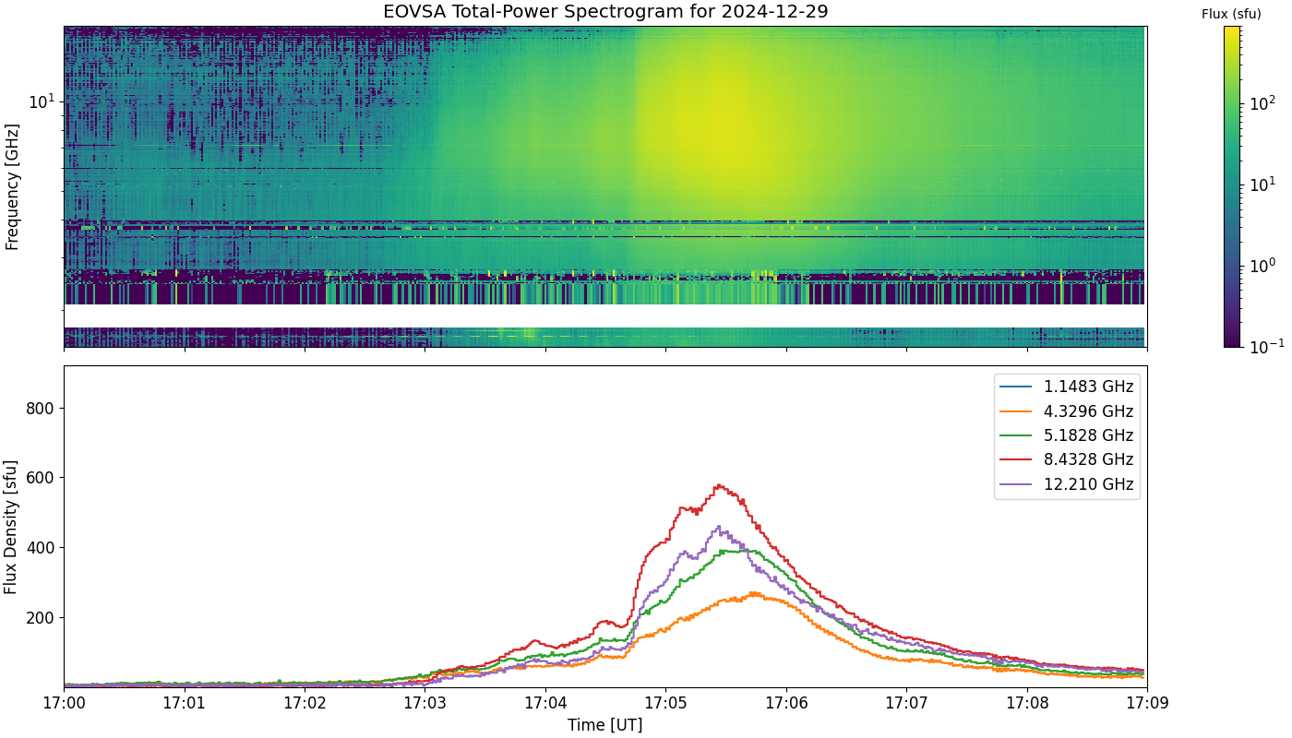Click the 8.4328 GHz legend entry
The width and height of the screenshot is (1292, 738).
pos(1067,460)
